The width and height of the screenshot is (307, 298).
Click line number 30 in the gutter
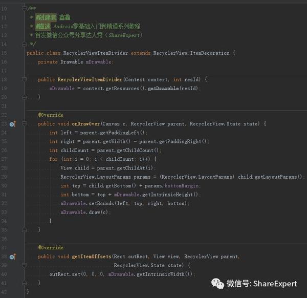[4, 186]
